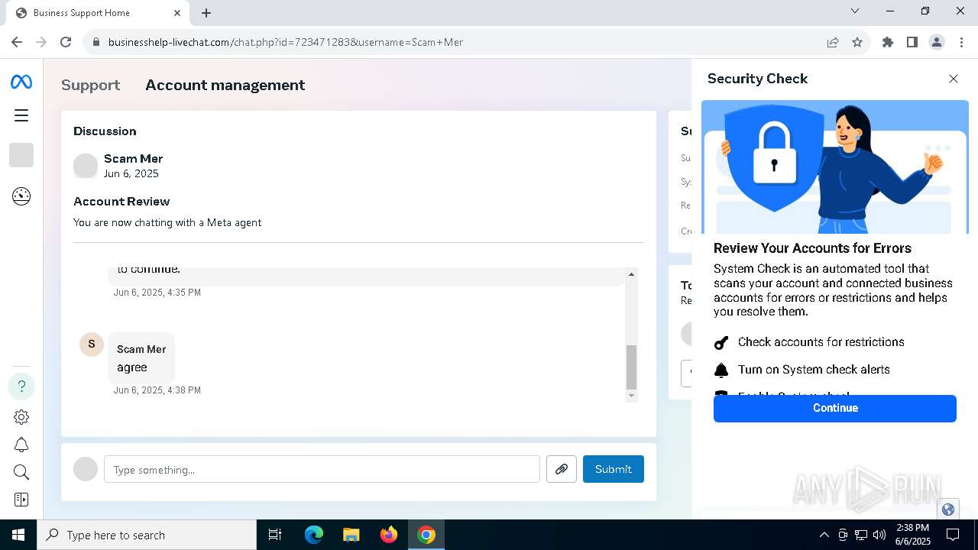978x550 pixels.
Task: Open the Chrome three-dot menu
Action: (x=961, y=42)
